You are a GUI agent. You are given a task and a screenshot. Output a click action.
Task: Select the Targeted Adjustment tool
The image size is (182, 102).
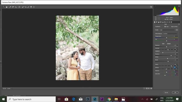tap(16, 7)
